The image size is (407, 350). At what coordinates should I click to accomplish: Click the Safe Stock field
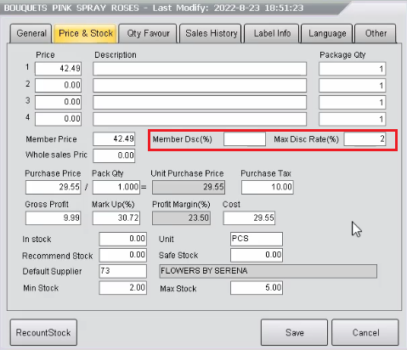coord(257,255)
